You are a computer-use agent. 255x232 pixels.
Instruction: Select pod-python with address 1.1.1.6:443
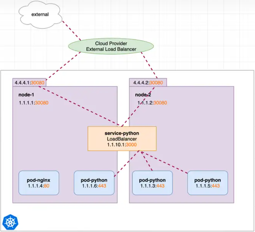(x=94, y=183)
